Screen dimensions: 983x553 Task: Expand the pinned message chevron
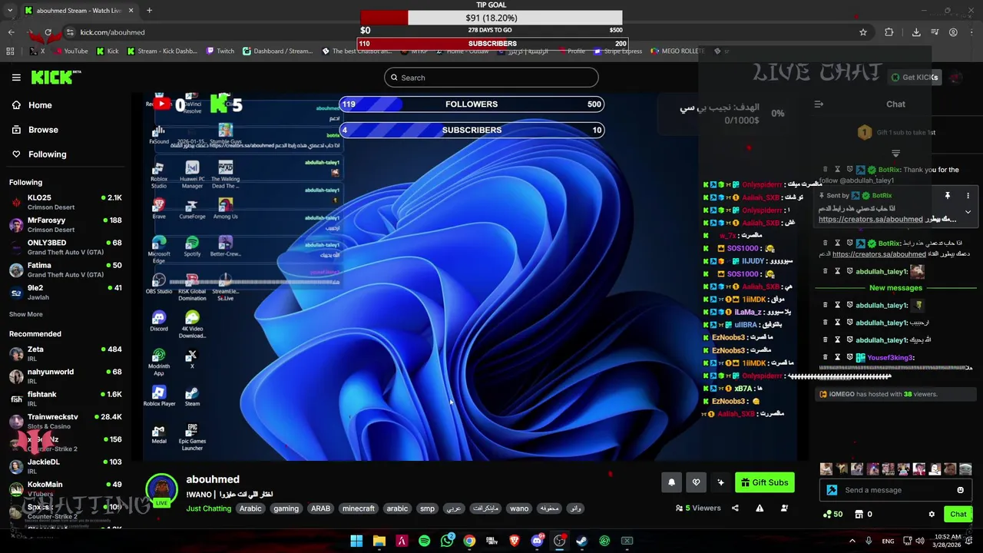point(968,212)
